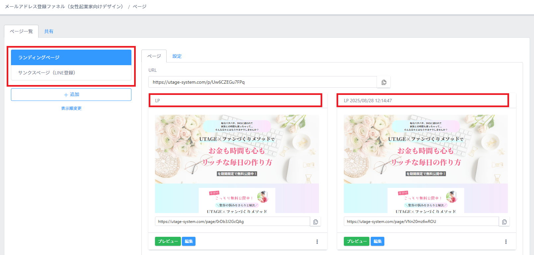The height and width of the screenshot is (255, 534).
Task: Switch to the ページ一覧 tab
Action: [21, 31]
